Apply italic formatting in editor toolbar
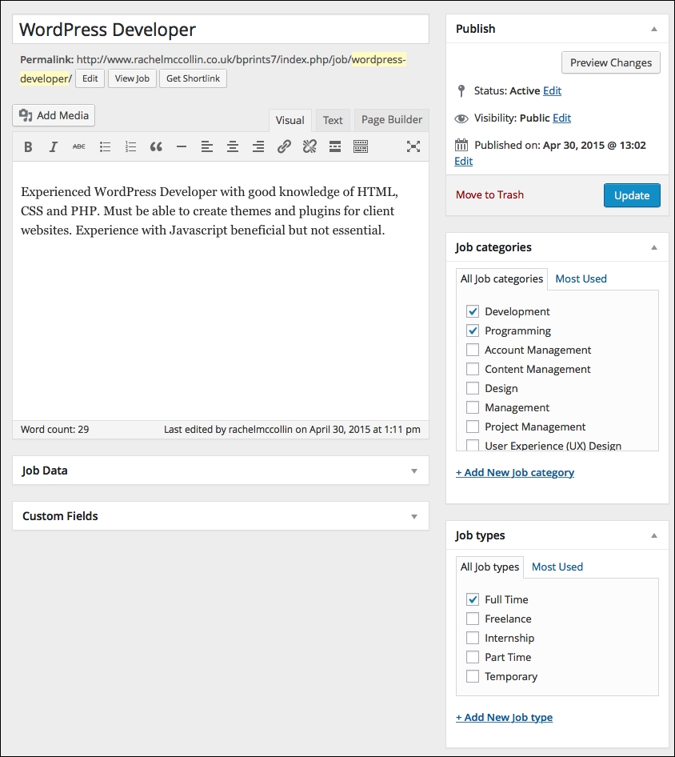The width and height of the screenshot is (675, 757). 53,146
